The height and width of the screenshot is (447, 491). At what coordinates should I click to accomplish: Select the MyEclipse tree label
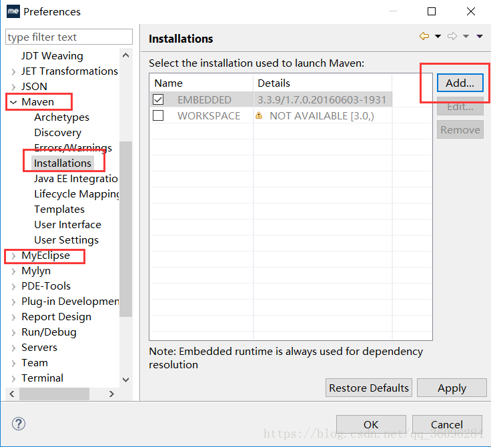pos(46,256)
